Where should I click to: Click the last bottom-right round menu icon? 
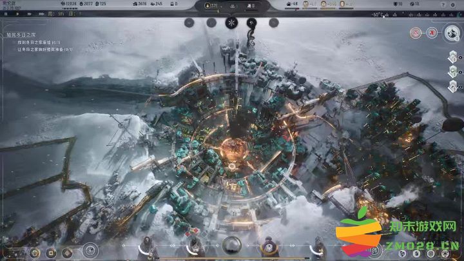pos(445,254)
